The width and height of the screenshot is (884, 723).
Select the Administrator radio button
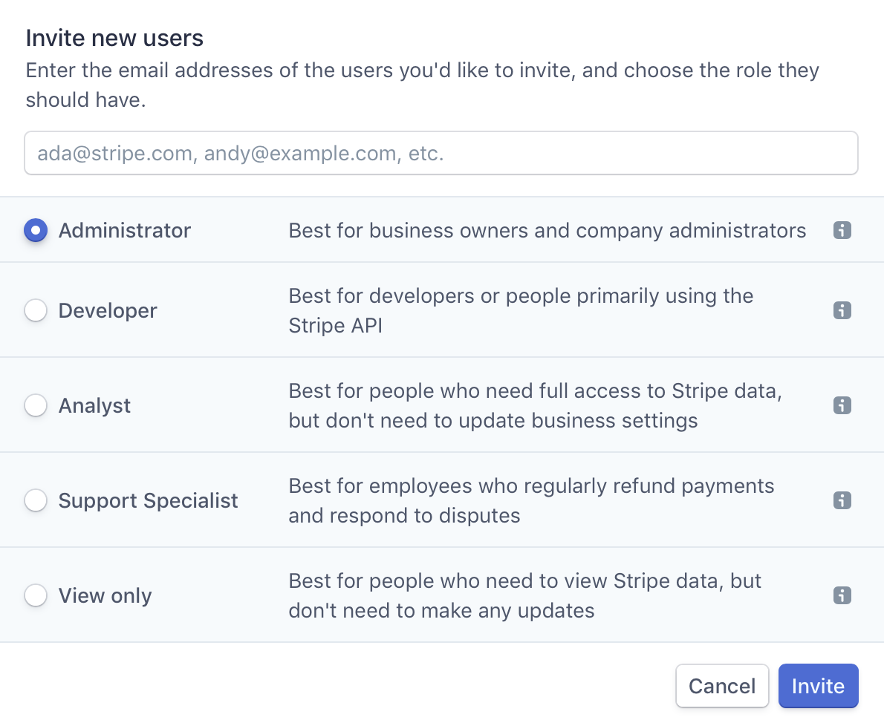36,230
